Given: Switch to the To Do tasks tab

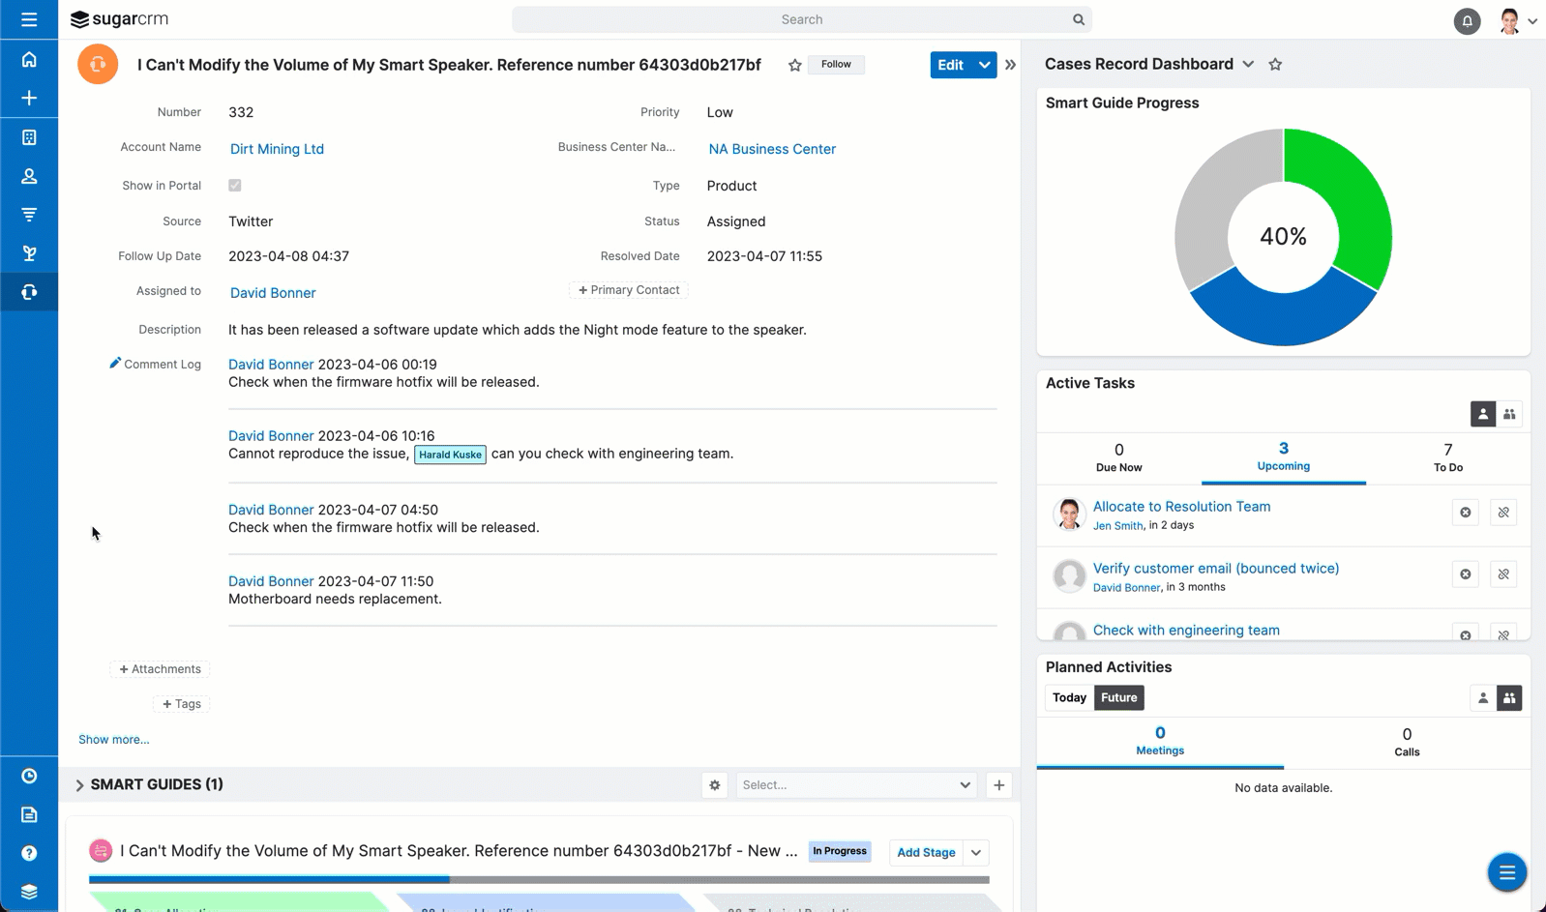Looking at the screenshot, I should (1447, 456).
